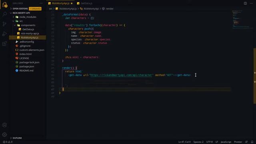Click the code minimap preview
Image resolution: width=256 pixels, height=144 pixels.
coord(242,20)
